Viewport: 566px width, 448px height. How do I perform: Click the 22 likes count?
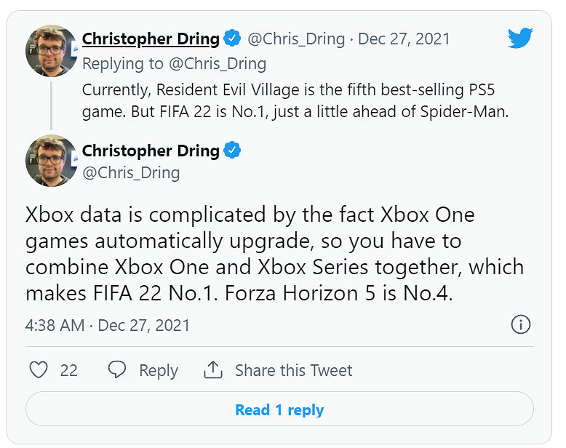click(x=68, y=370)
